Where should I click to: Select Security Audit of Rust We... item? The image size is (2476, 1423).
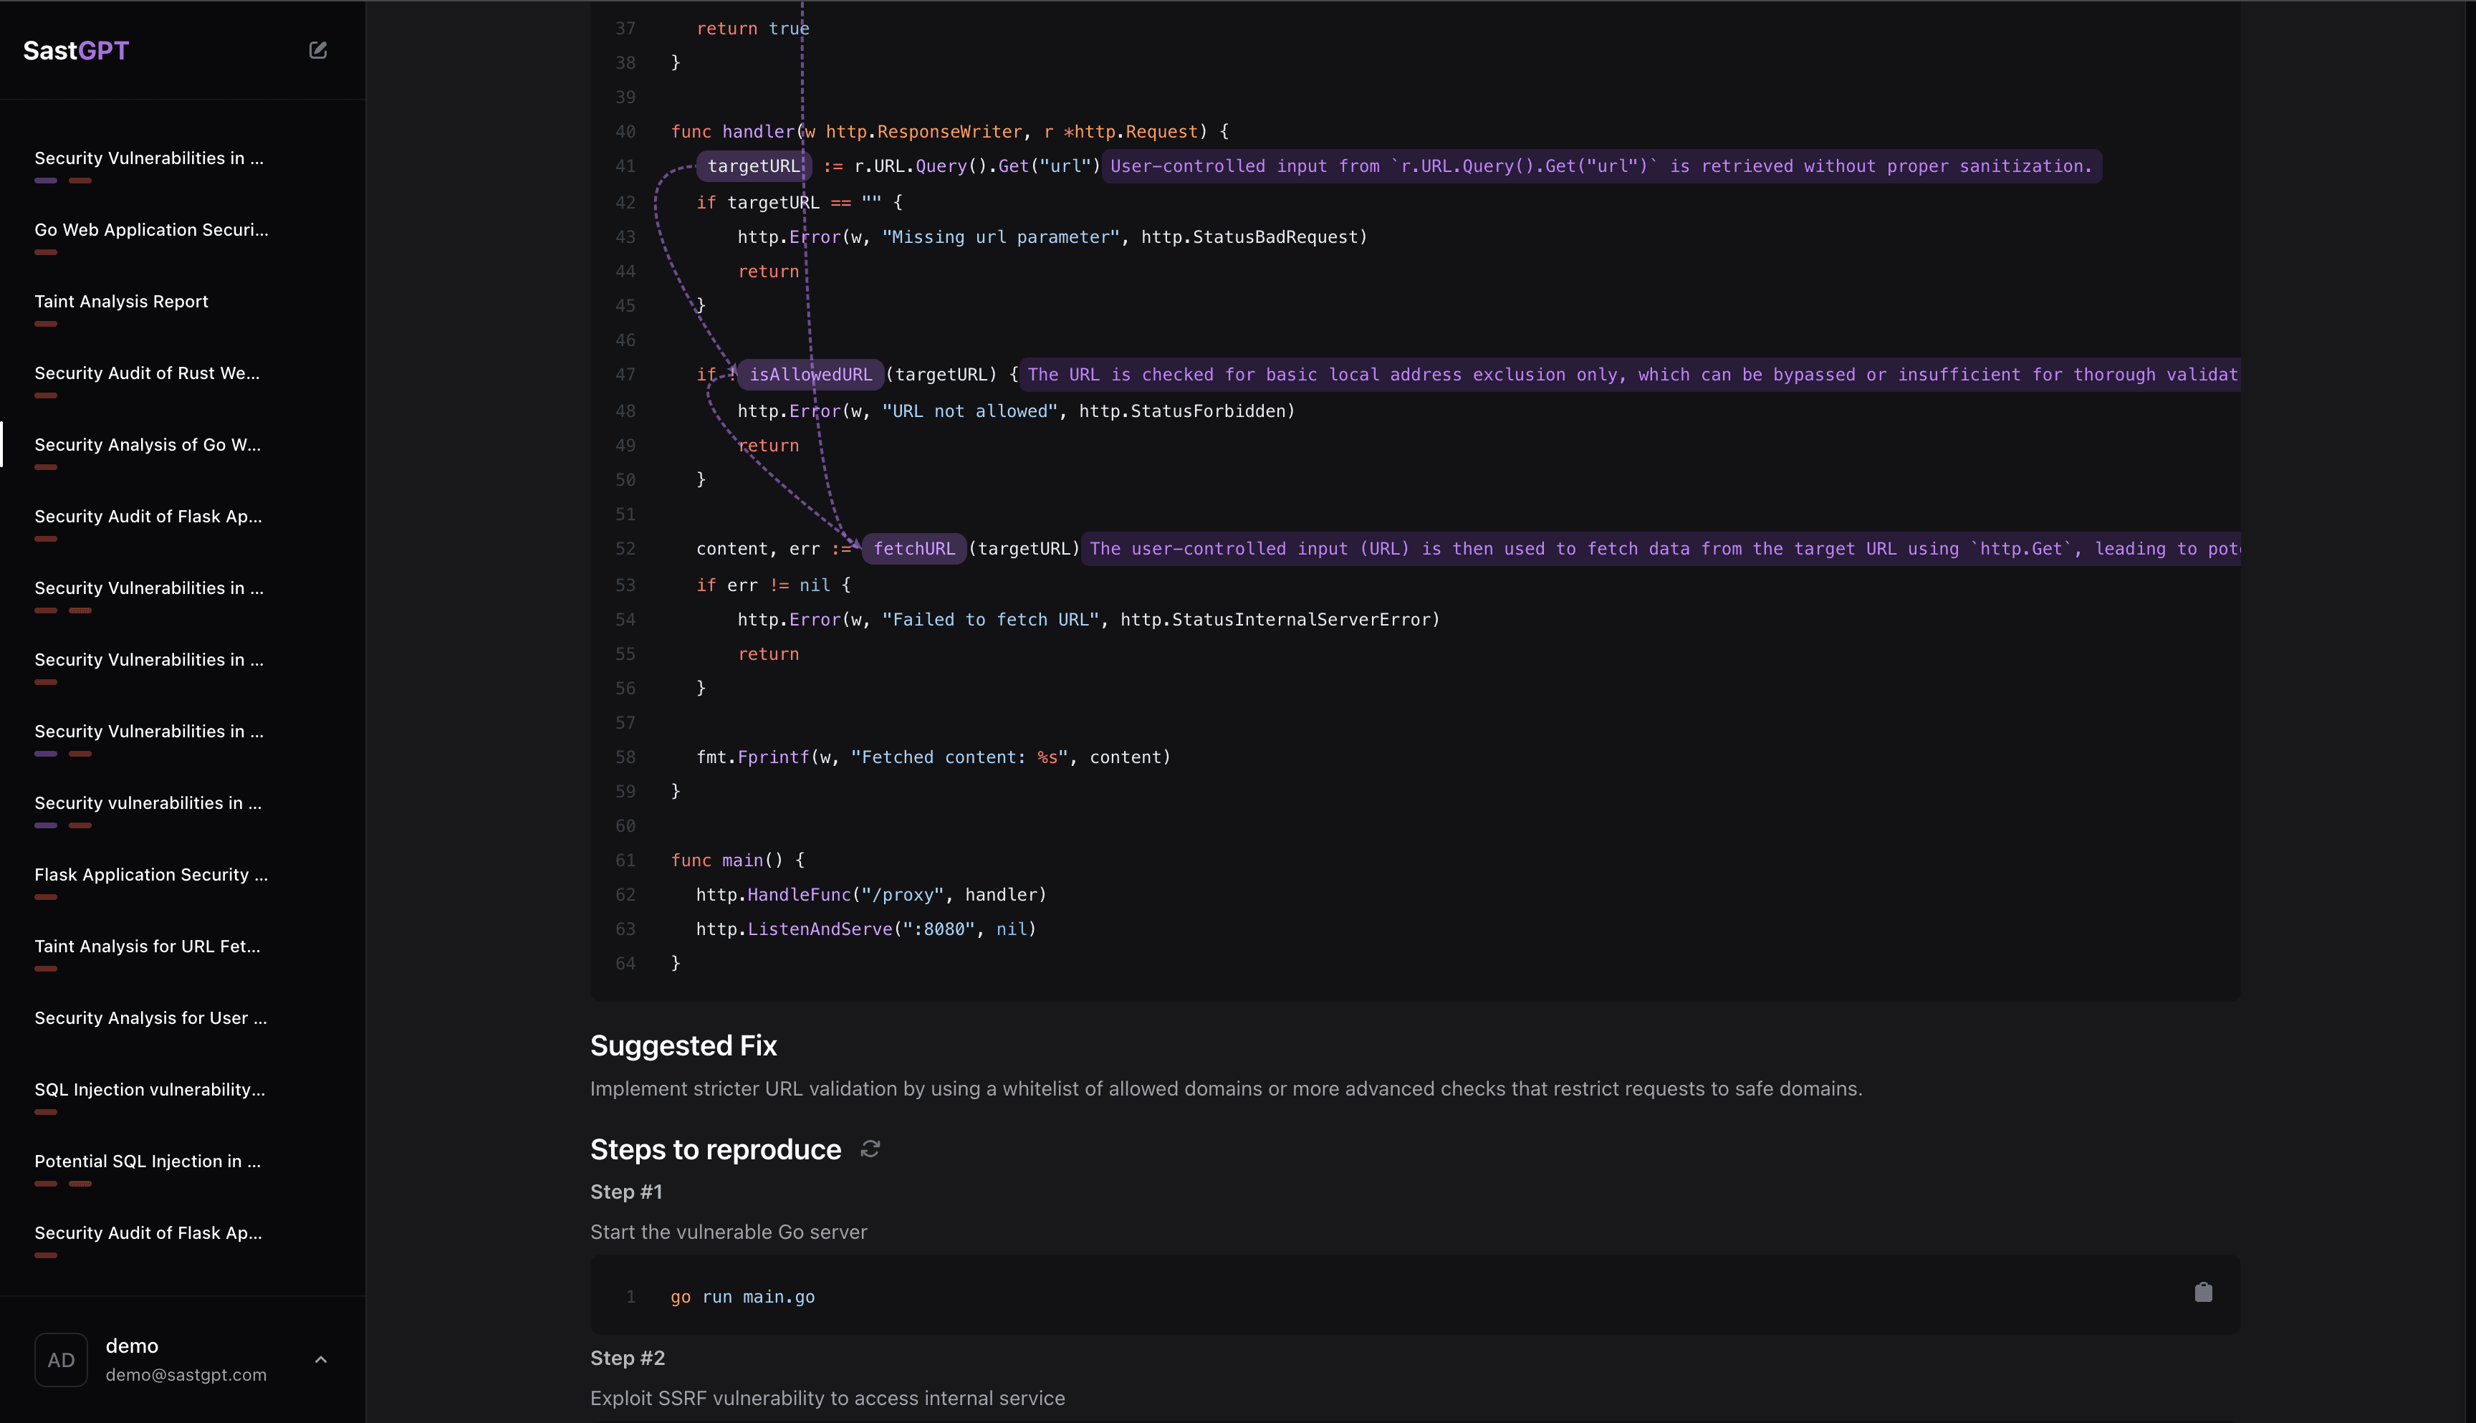point(148,373)
